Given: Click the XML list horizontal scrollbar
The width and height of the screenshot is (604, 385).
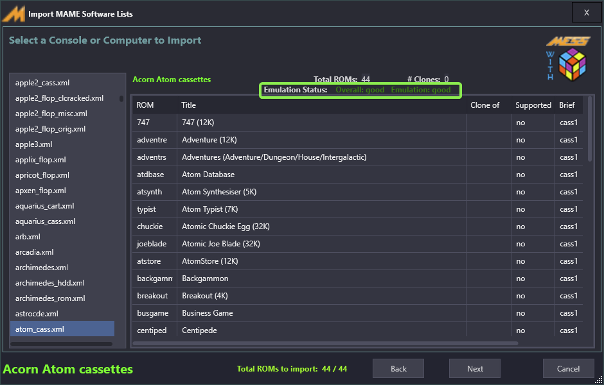Looking at the screenshot, I should click(62, 344).
